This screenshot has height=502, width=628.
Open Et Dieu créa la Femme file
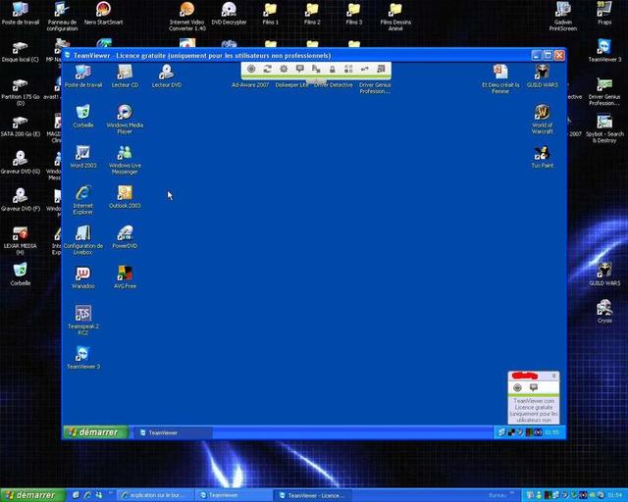tap(500, 78)
